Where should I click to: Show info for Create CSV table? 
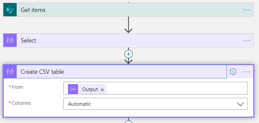(x=233, y=71)
